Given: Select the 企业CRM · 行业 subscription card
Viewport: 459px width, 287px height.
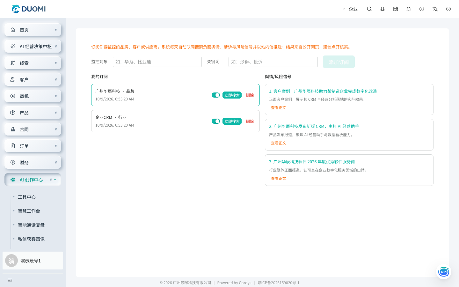Looking at the screenshot, I should (x=175, y=121).
